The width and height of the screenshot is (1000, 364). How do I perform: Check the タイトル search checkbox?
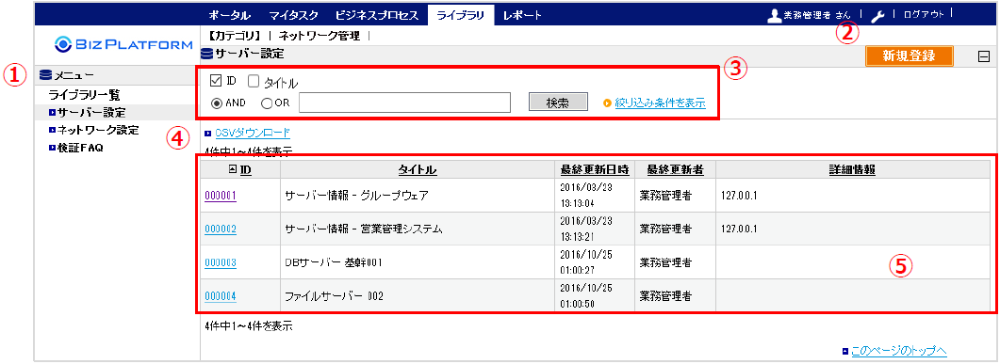point(254,81)
